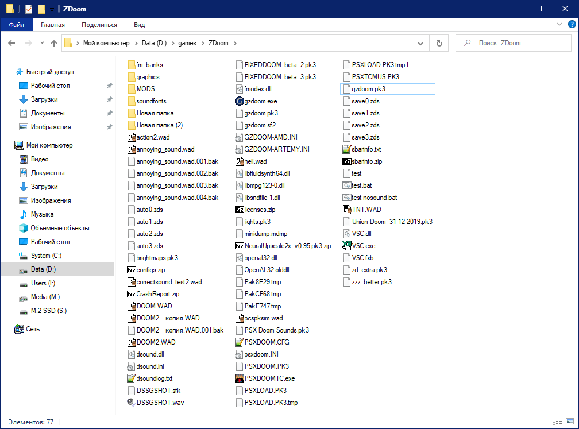Open Объемные объекты in the sidebar
The width and height of the screenshot is (579, 429).
point(60,228)
